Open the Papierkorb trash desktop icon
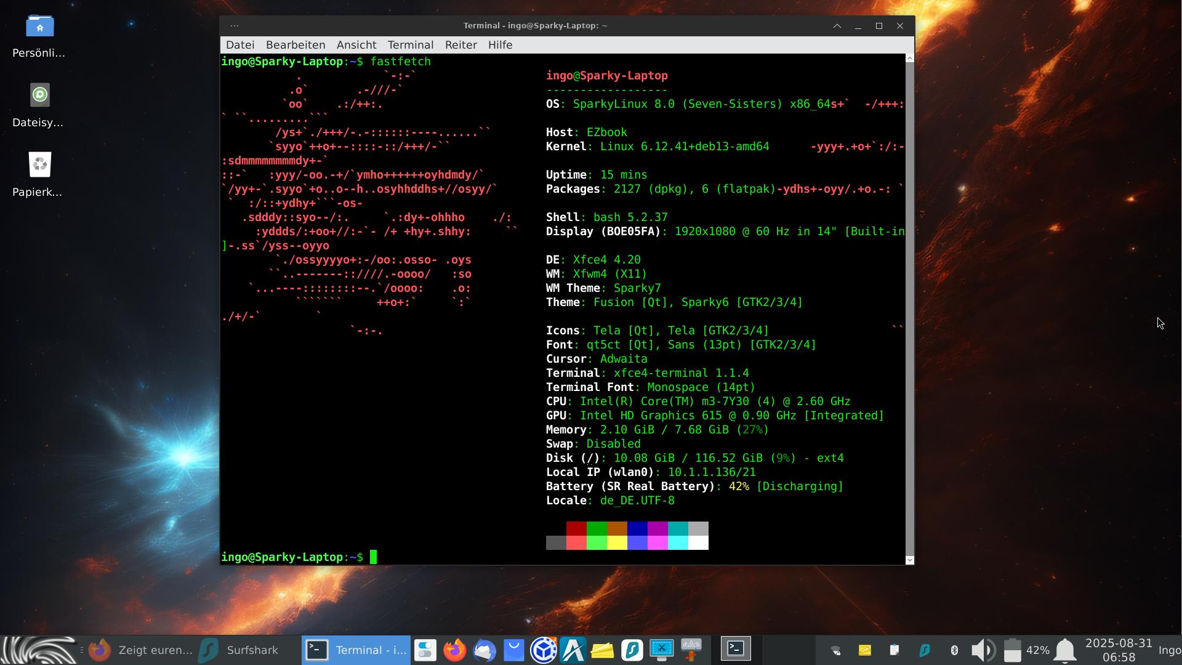 tap(39, 165)
